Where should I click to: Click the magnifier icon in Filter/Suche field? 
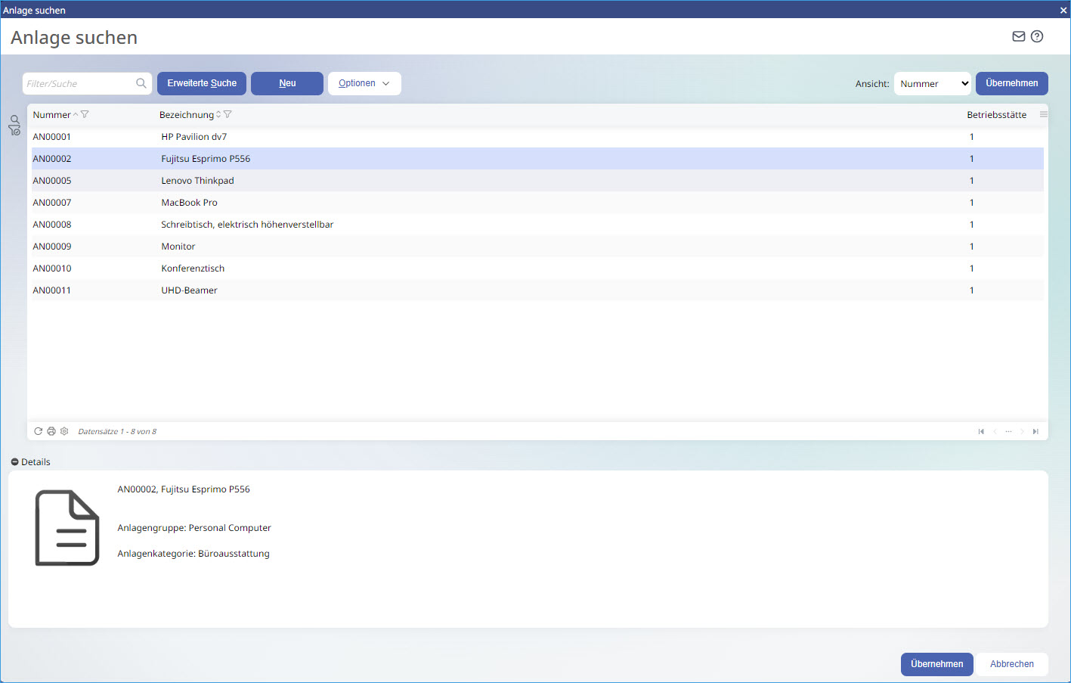tap(141, 83)
